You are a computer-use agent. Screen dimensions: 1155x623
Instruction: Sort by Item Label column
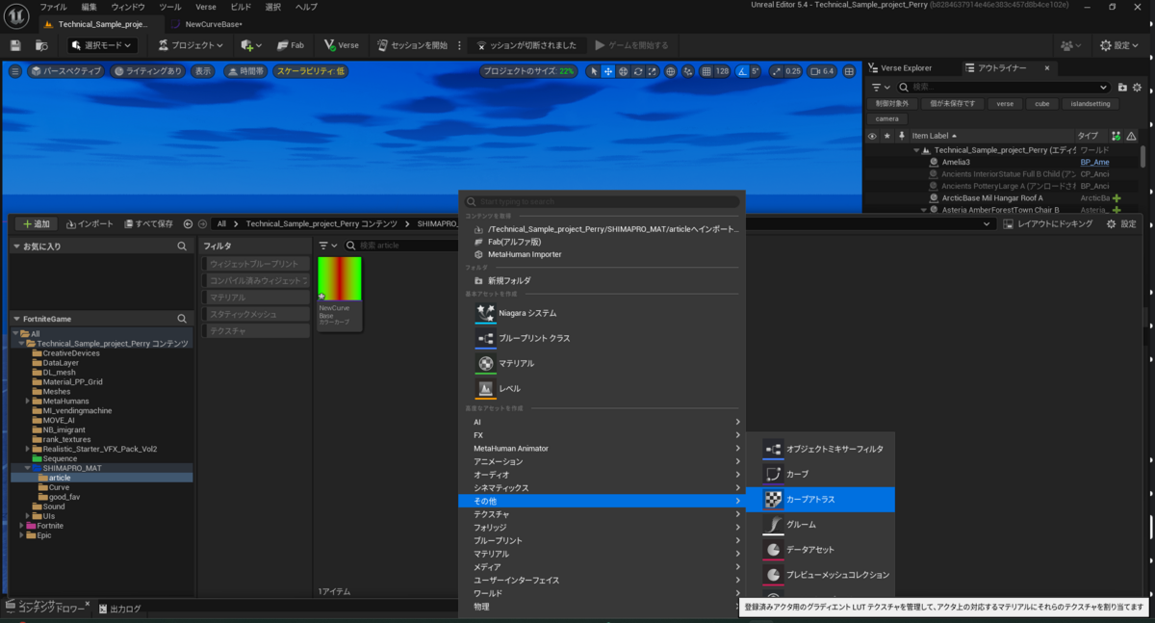(931, 136)
